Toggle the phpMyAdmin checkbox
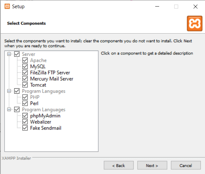 25,116
